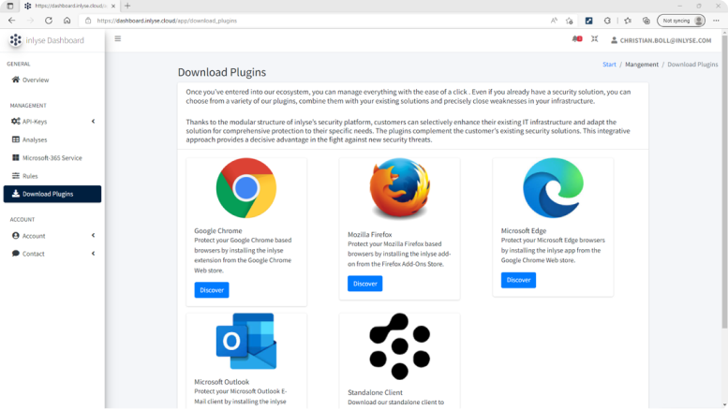Click Discover under Mozilla Firefox
The width and height of the screenshot is (728, 410).
pos(364,284)
